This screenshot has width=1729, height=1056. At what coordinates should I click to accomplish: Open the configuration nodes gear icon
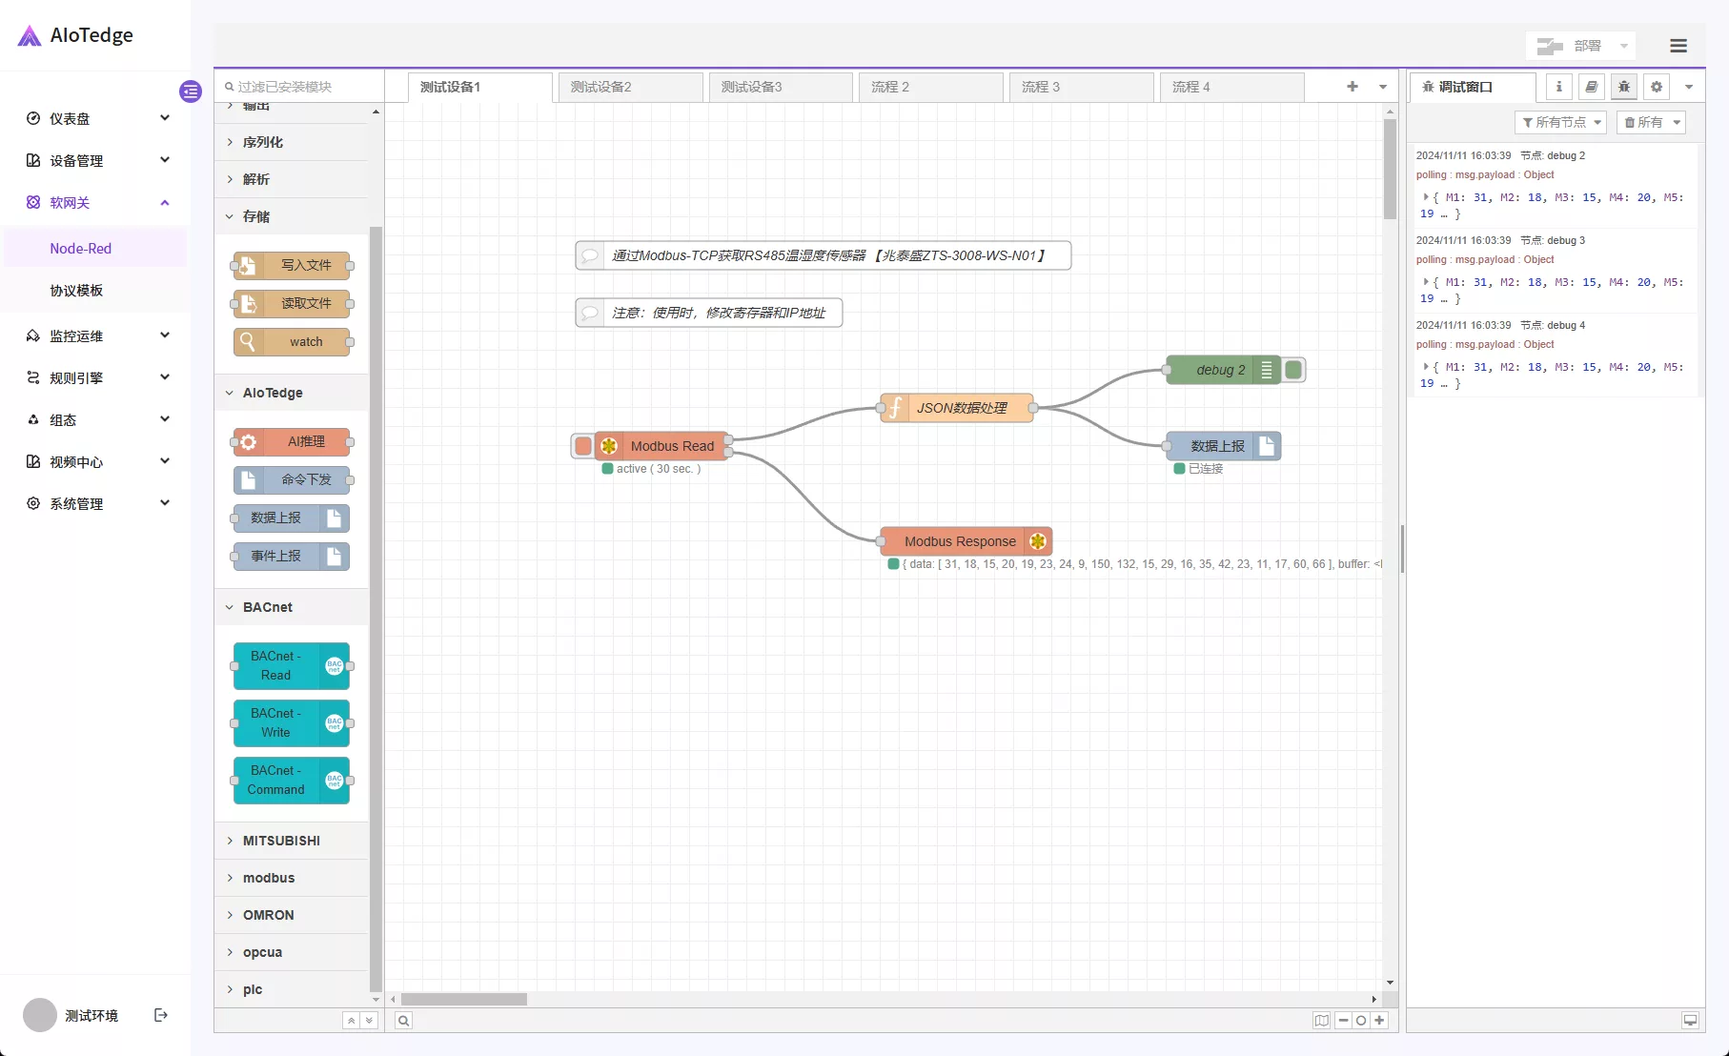click(x=1657, y=87)
